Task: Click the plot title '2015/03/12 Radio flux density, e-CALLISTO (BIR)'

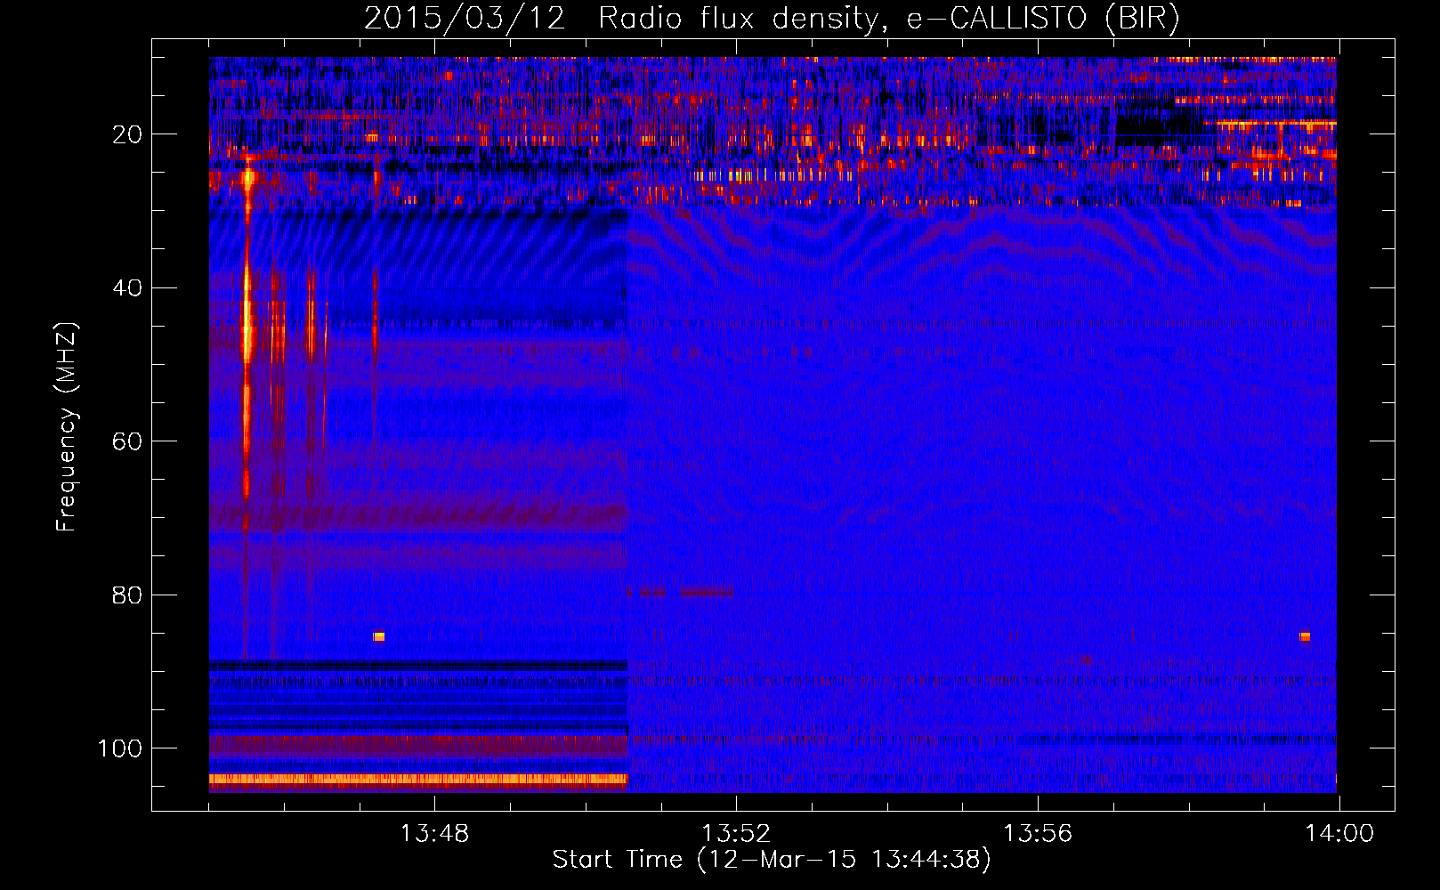Action: click(772, 19)
